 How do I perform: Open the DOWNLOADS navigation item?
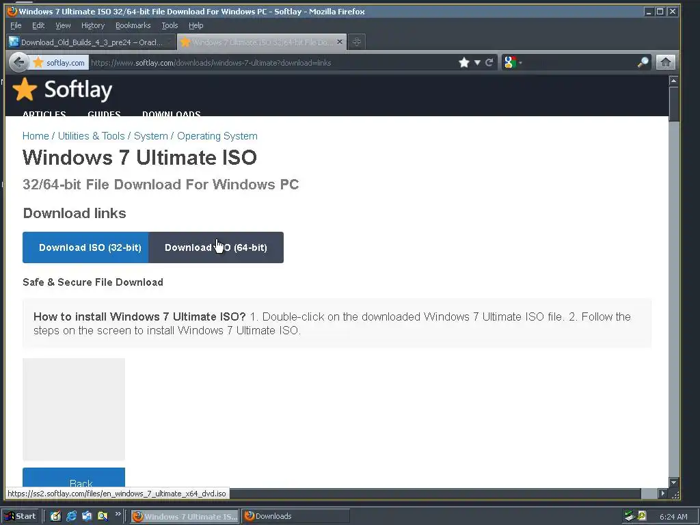172,113
